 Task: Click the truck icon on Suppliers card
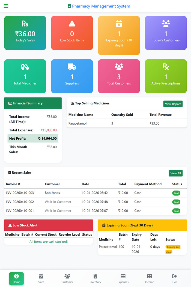pyautogui.click(x=72, y=67)
